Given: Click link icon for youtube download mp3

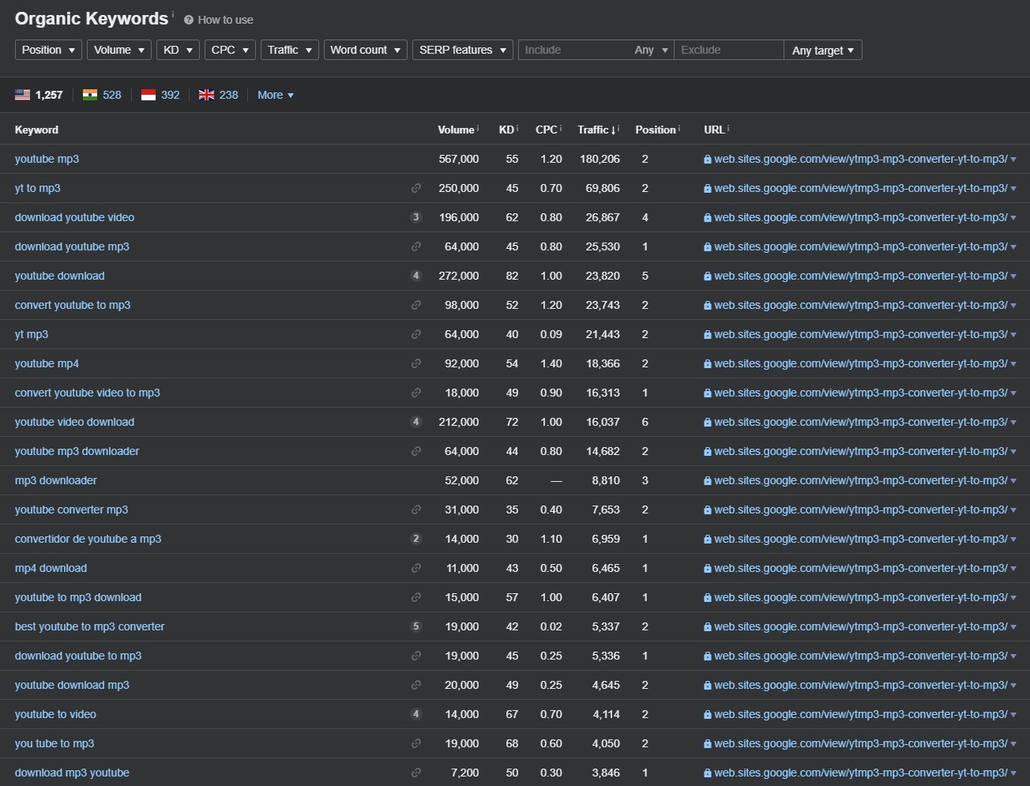Looking at the screenshot, I should [416, 685].
